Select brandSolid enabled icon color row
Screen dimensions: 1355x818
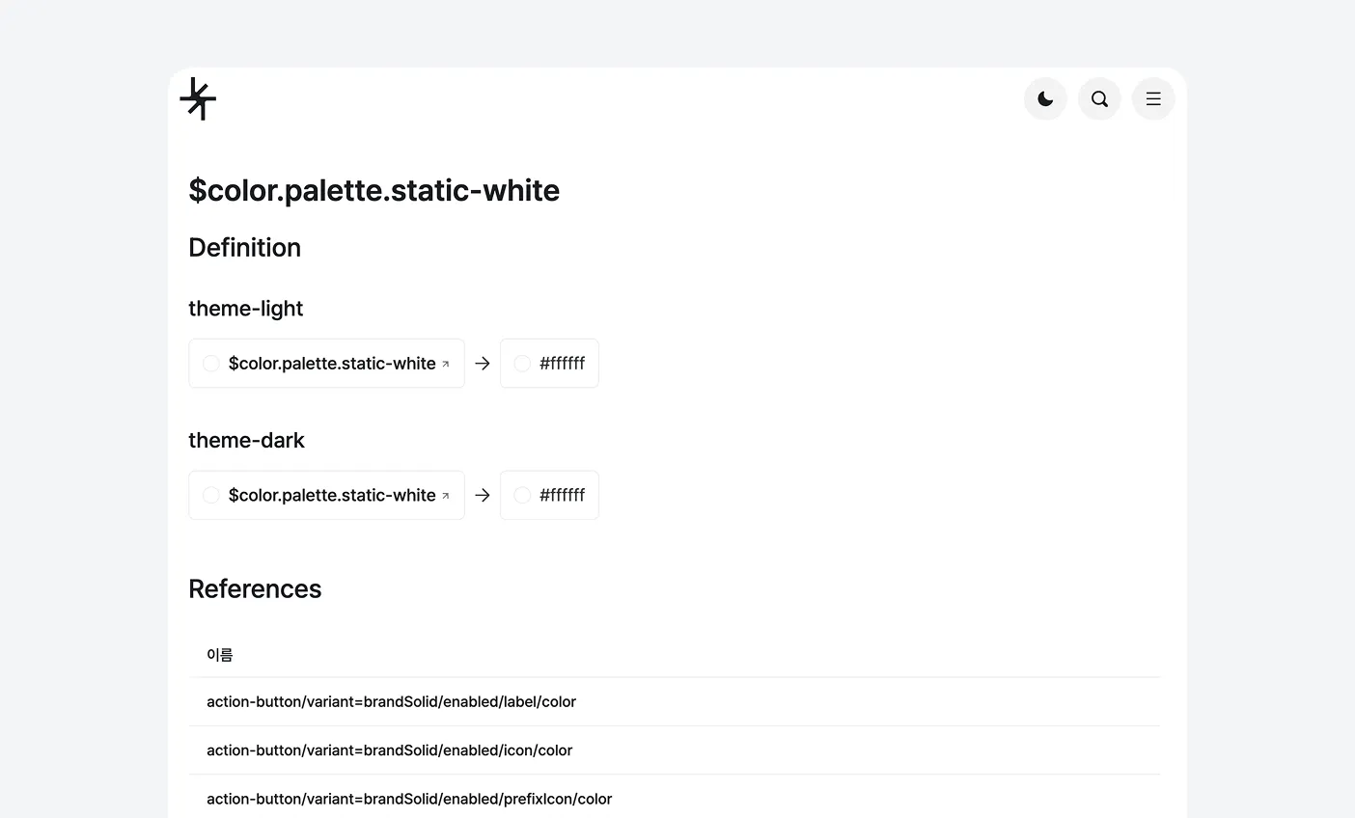675,750
